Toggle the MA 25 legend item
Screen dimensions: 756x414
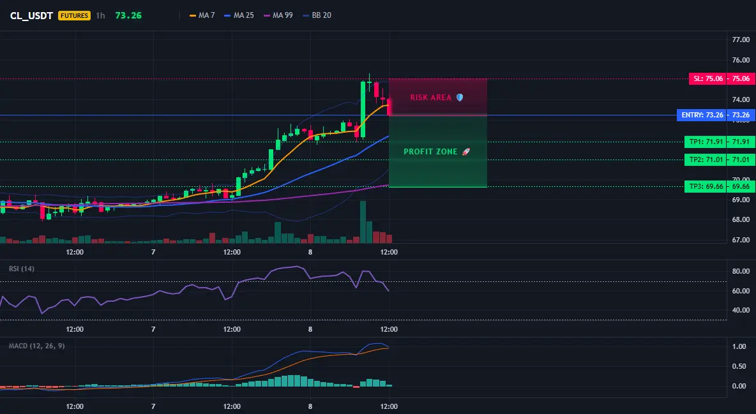pyautogui.click(x=239, y=15)
